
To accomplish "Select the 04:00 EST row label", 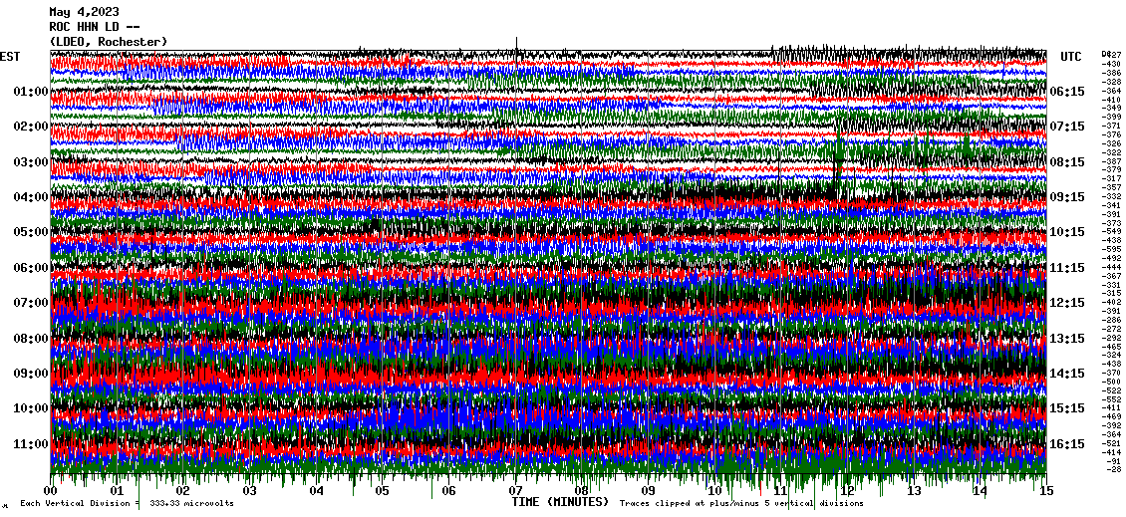I will pyautogui.click(x=31, y=197).
